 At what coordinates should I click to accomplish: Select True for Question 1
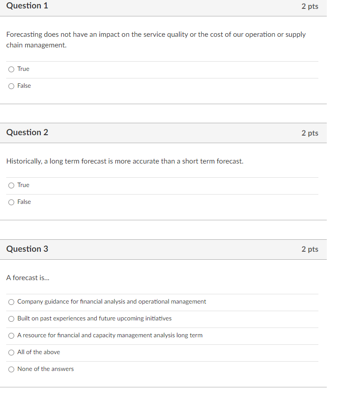(11, 69)
